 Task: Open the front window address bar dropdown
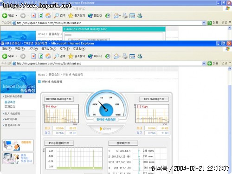pyautogui.click(x=204, y=63)
